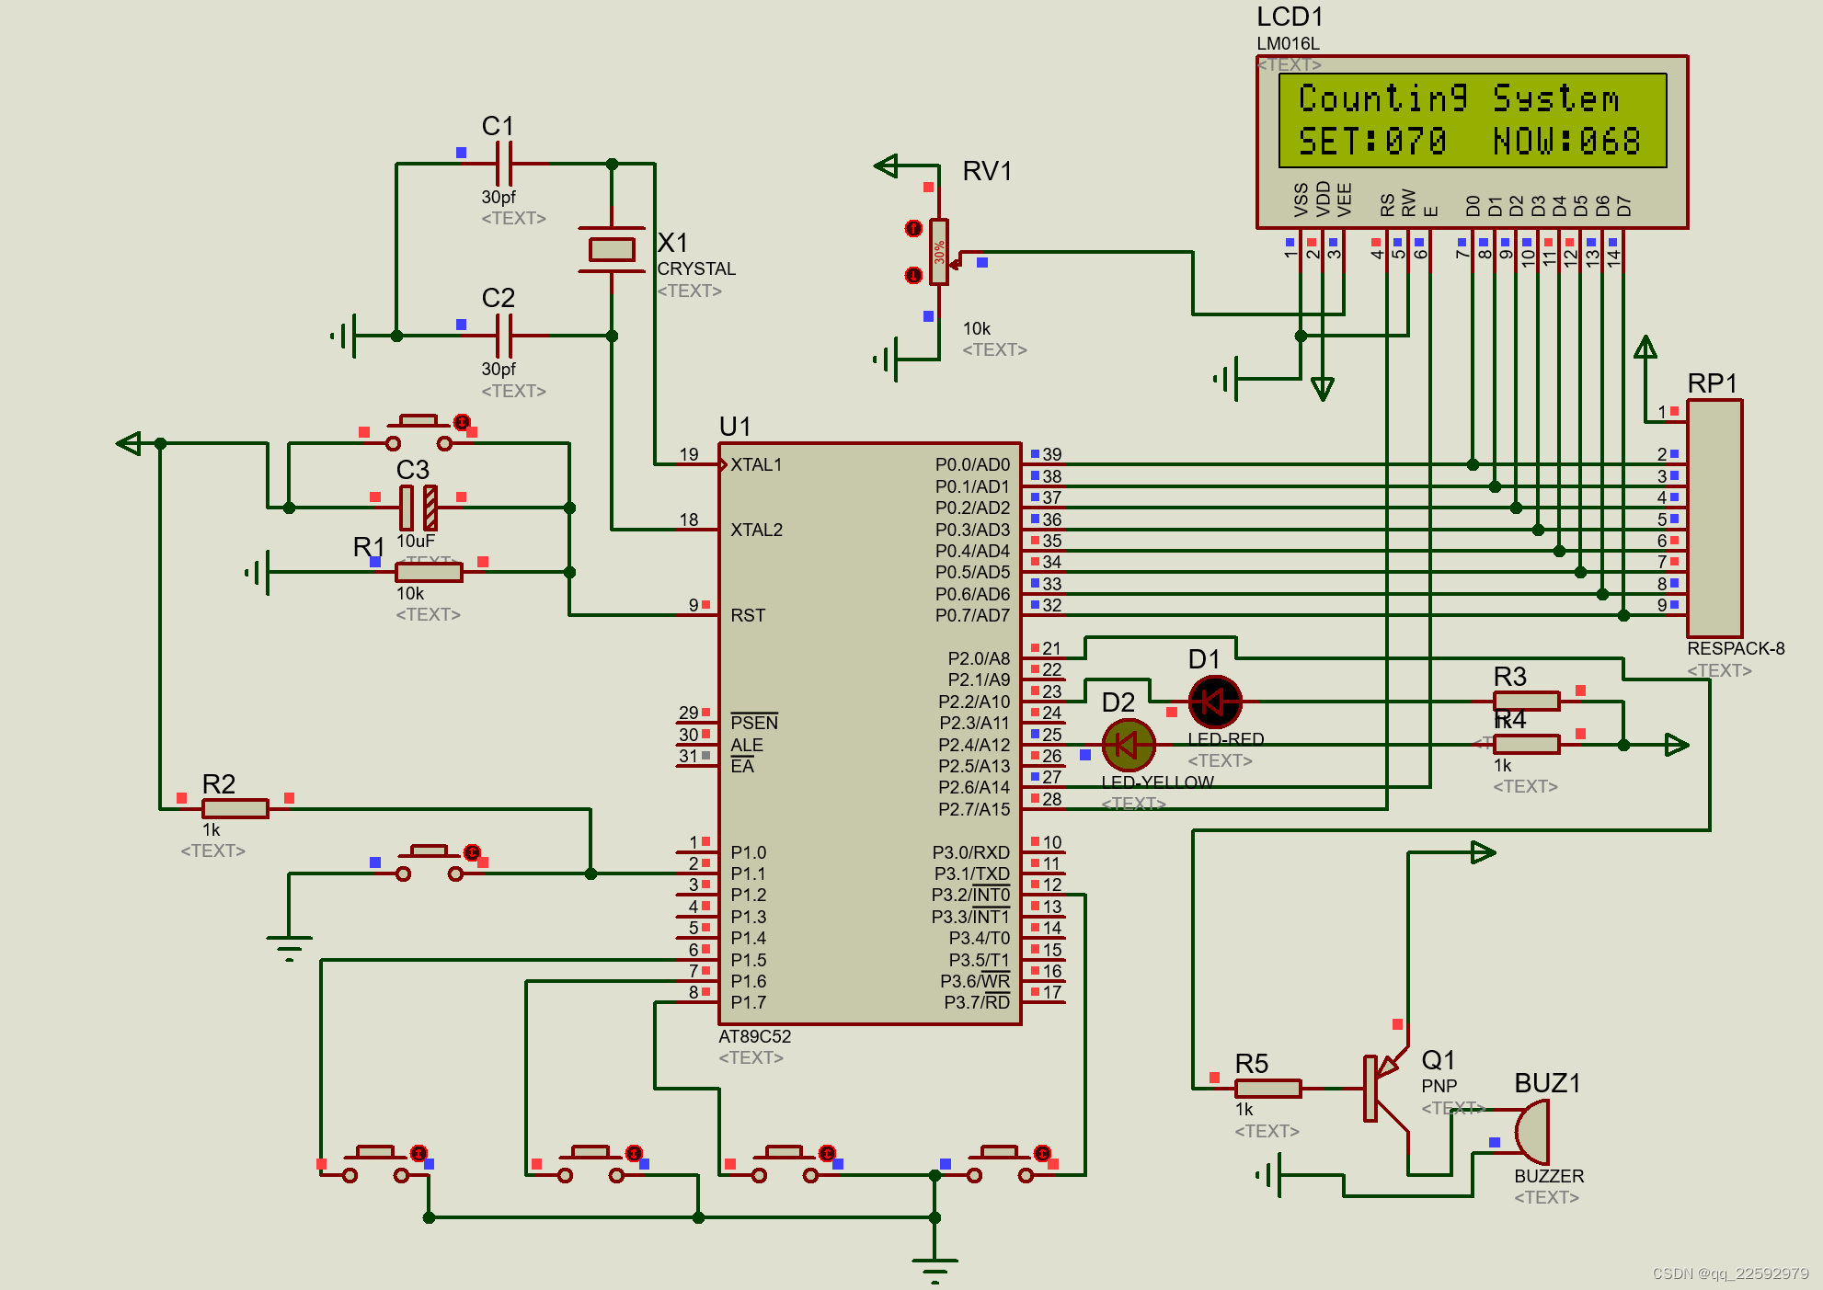Select resistor R4 body
This screenshot has height=1290, width=1823.
pos(1527,745)
